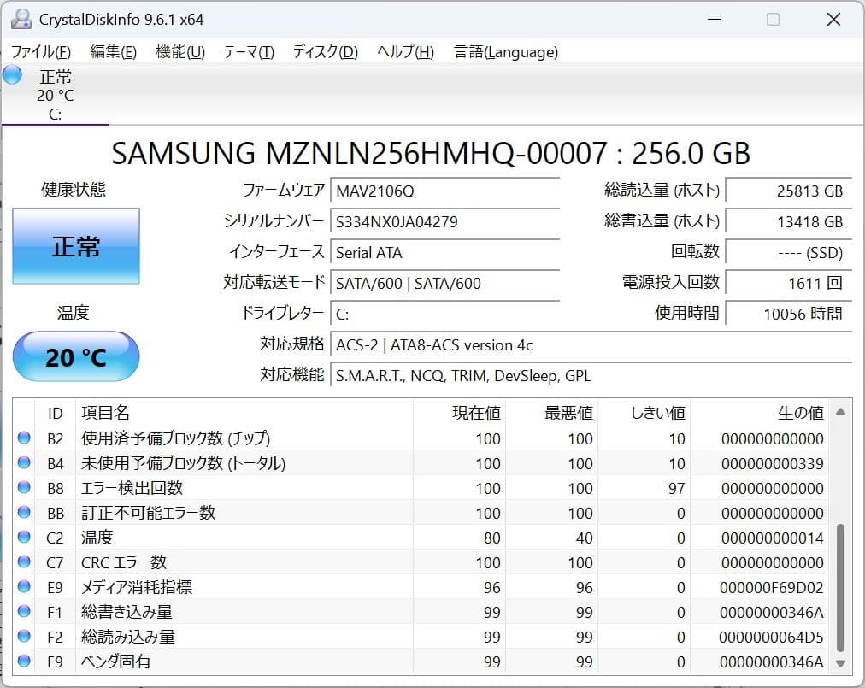Select the C: drive icon below the toolbar
The height and width of the screenshot is (688, 865).
(56, 94)
